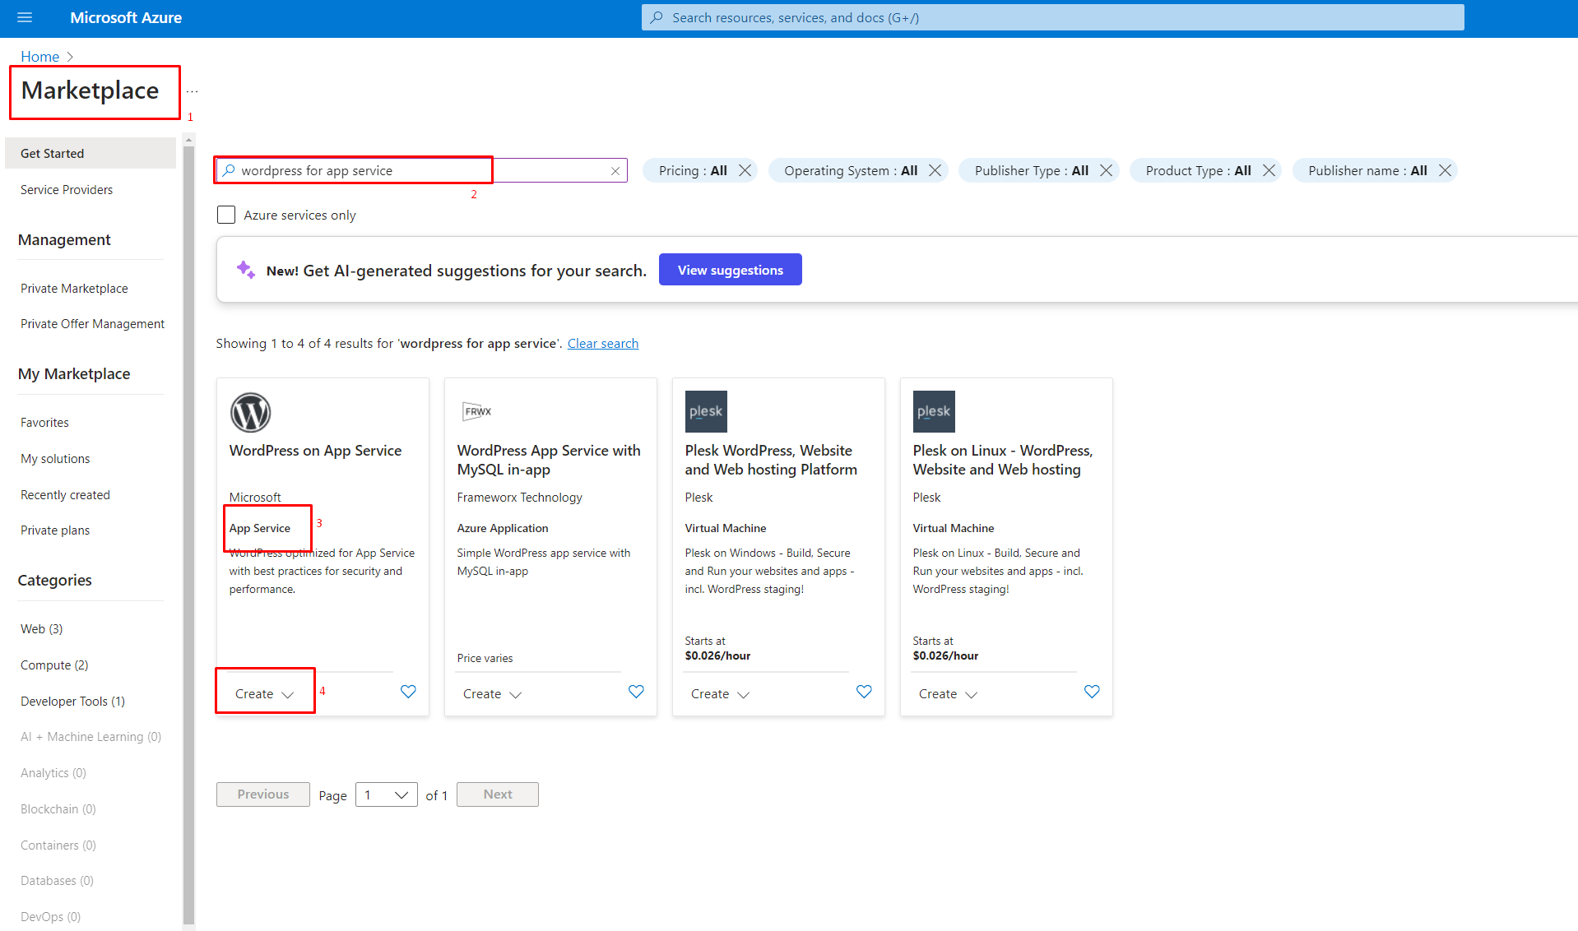This screenshot has height=931, width=1578.
Task: Open the Marketplace ellipsis more options
Action: click(x=193, y=91)
